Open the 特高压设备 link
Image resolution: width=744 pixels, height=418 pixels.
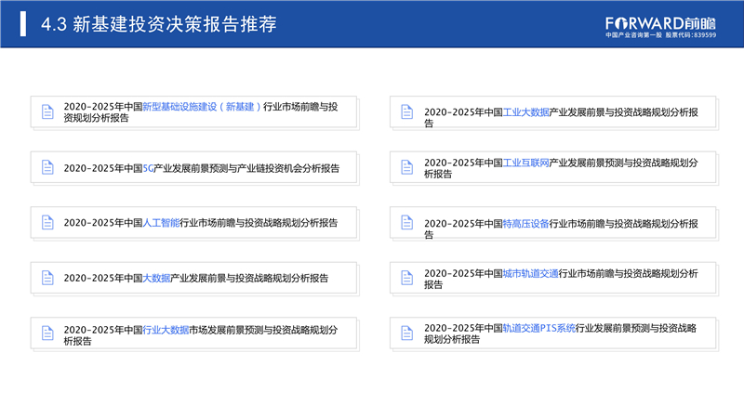526,224
